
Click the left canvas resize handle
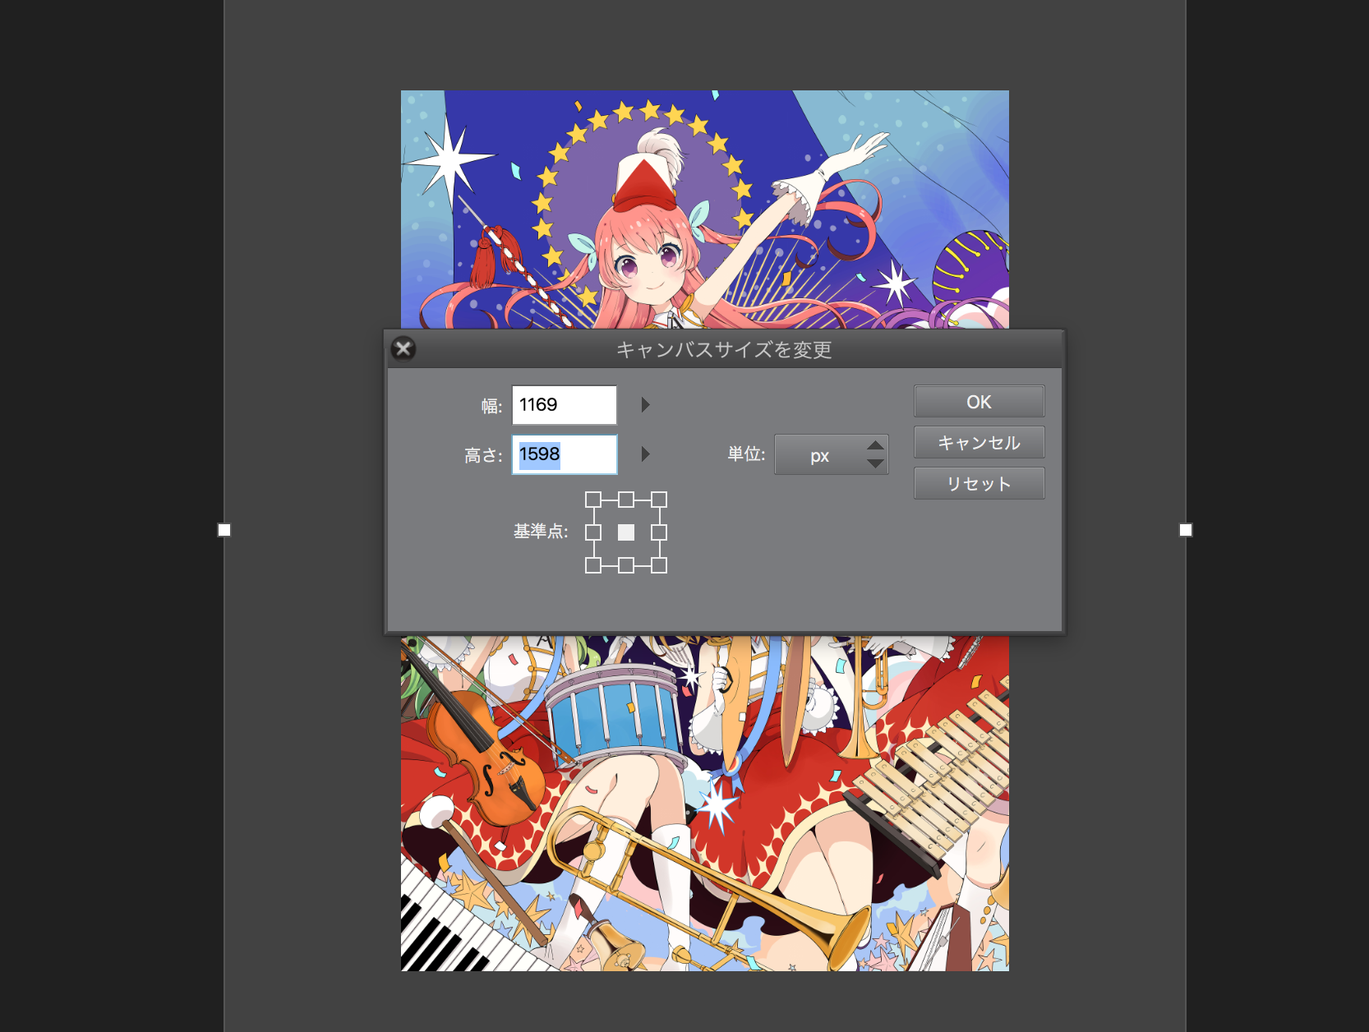pos(224,530)
